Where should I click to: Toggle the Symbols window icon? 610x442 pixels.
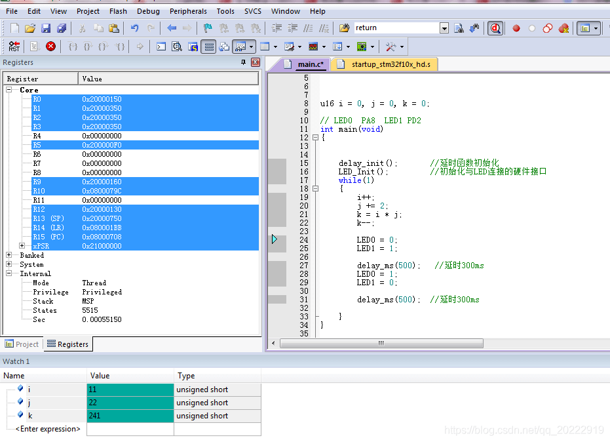click(x=193, y=47)
